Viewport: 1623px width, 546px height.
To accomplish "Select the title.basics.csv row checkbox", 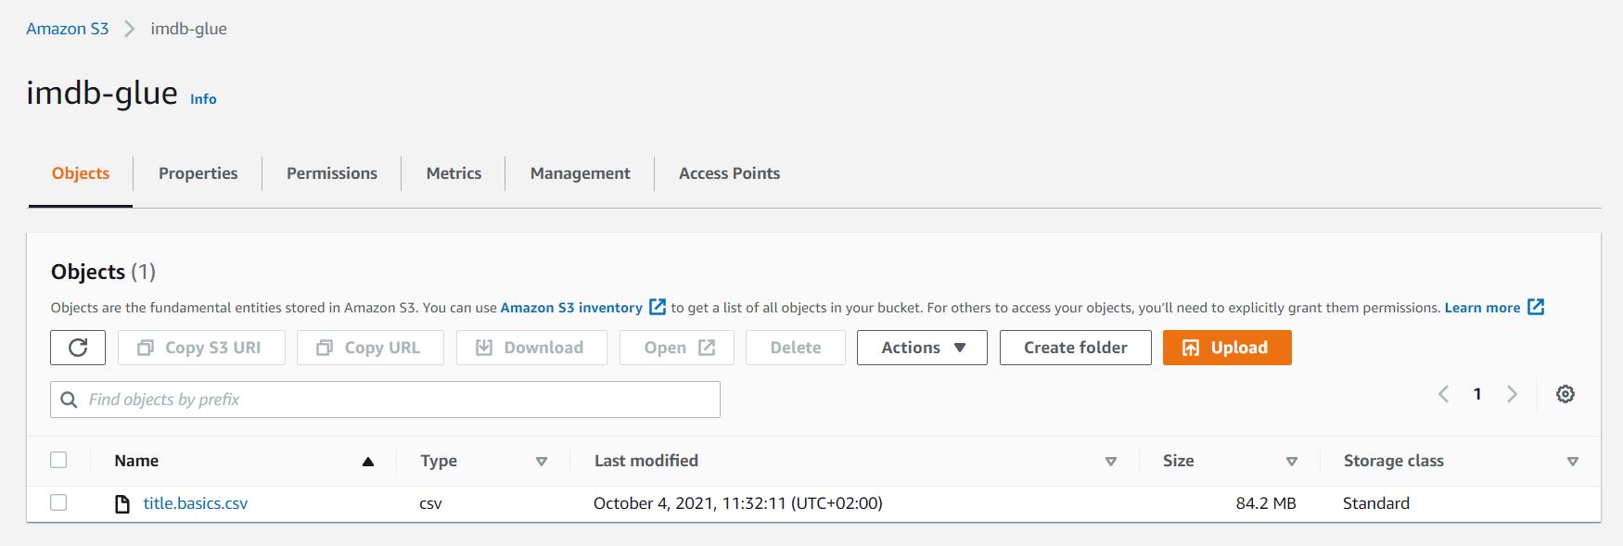I will tap(58, 502).
